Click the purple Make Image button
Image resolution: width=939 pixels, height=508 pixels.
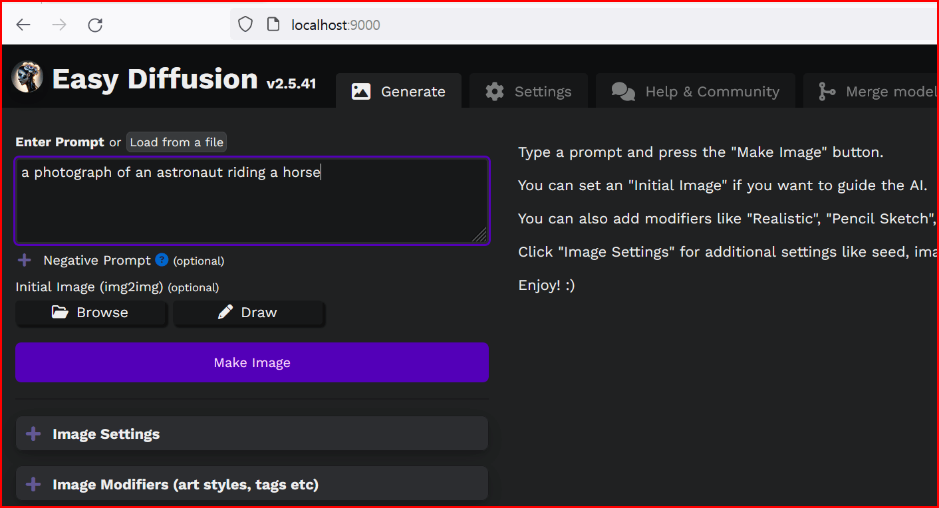click(x=252, y=362)
